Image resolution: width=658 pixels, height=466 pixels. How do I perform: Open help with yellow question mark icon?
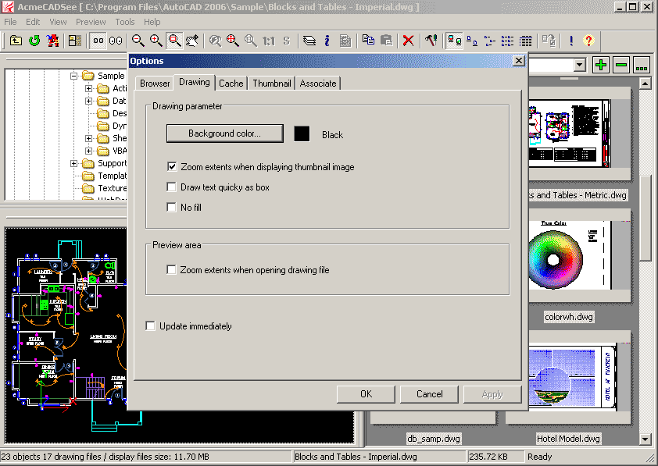[x=588, y=41]
